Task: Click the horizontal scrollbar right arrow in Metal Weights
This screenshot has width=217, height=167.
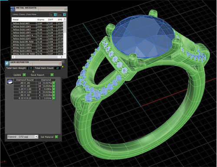Action: (62, 57)
